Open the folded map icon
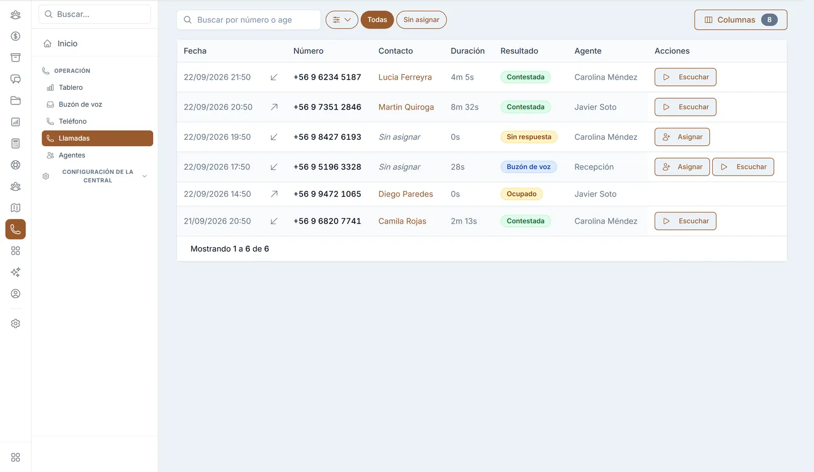The height and width of the screenshot is (472, 814). coord(15,208)
